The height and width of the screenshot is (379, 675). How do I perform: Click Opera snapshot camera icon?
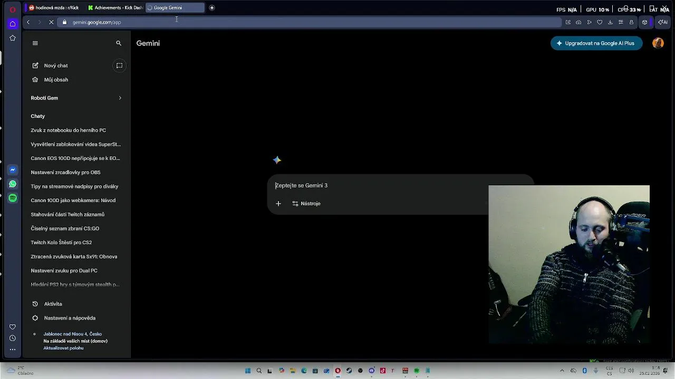[x=578, y=22]
